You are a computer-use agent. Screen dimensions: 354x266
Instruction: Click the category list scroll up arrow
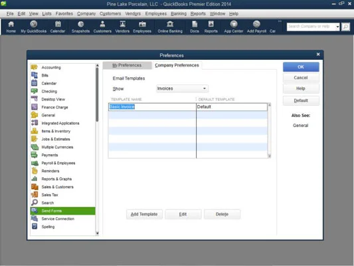coord(98,65)
